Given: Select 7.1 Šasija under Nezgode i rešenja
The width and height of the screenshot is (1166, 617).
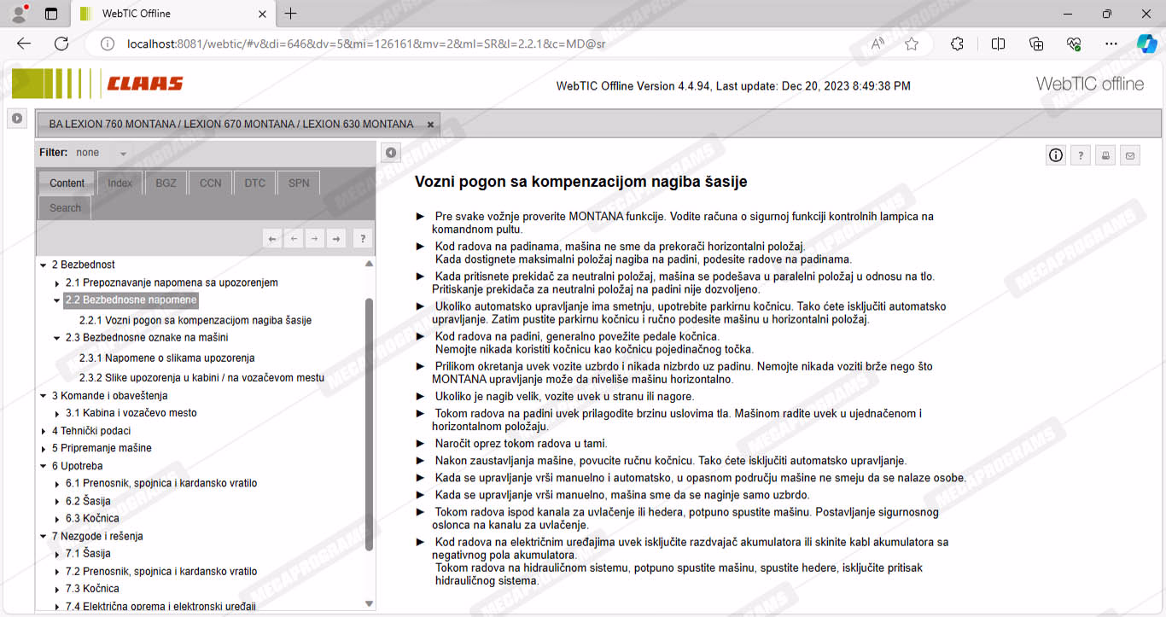Looking at the screenshot, I should click(x=88, y=554).
